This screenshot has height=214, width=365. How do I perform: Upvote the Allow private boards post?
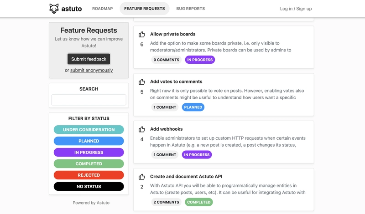point(142,35)
